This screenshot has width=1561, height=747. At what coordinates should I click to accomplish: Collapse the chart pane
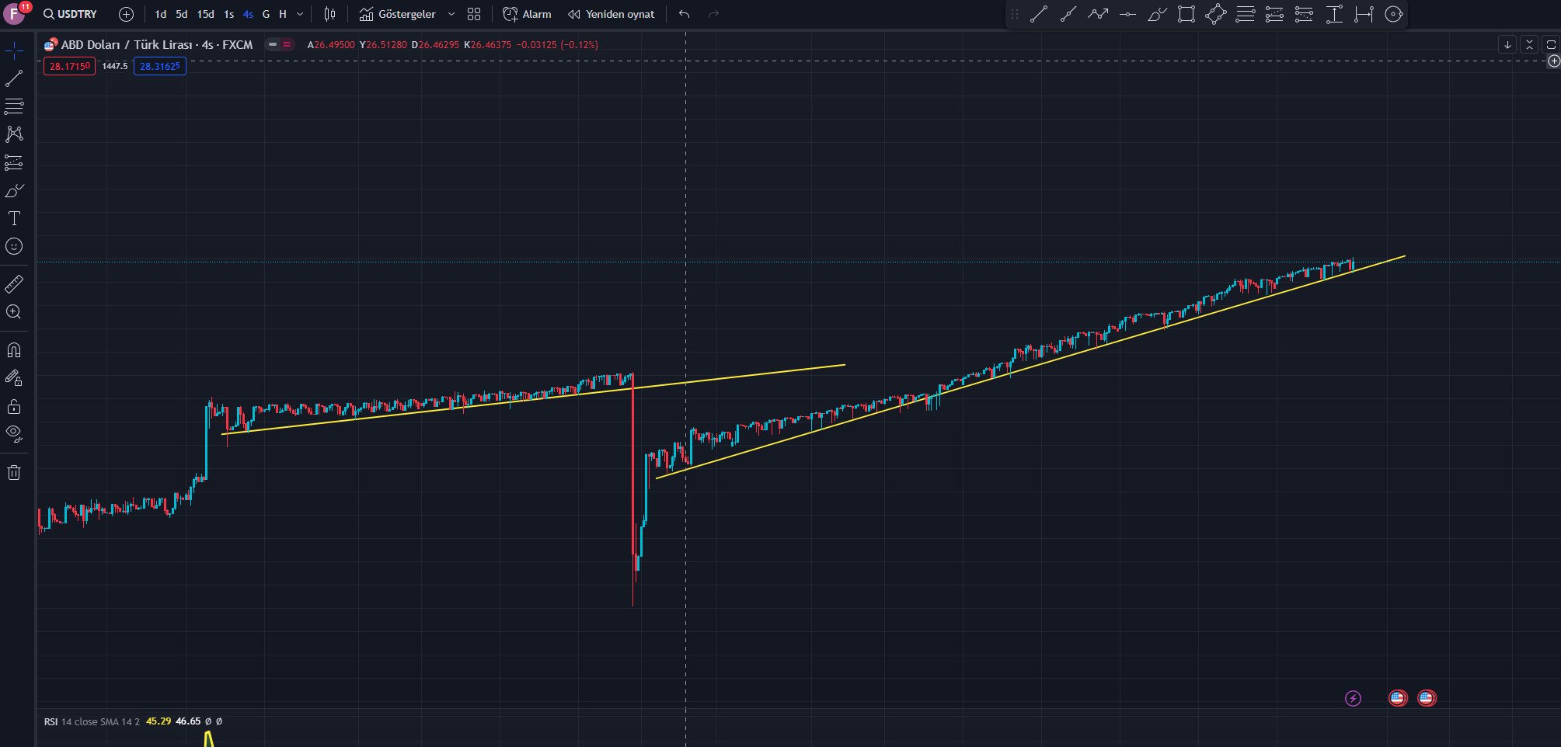[x=1529, y=44]
